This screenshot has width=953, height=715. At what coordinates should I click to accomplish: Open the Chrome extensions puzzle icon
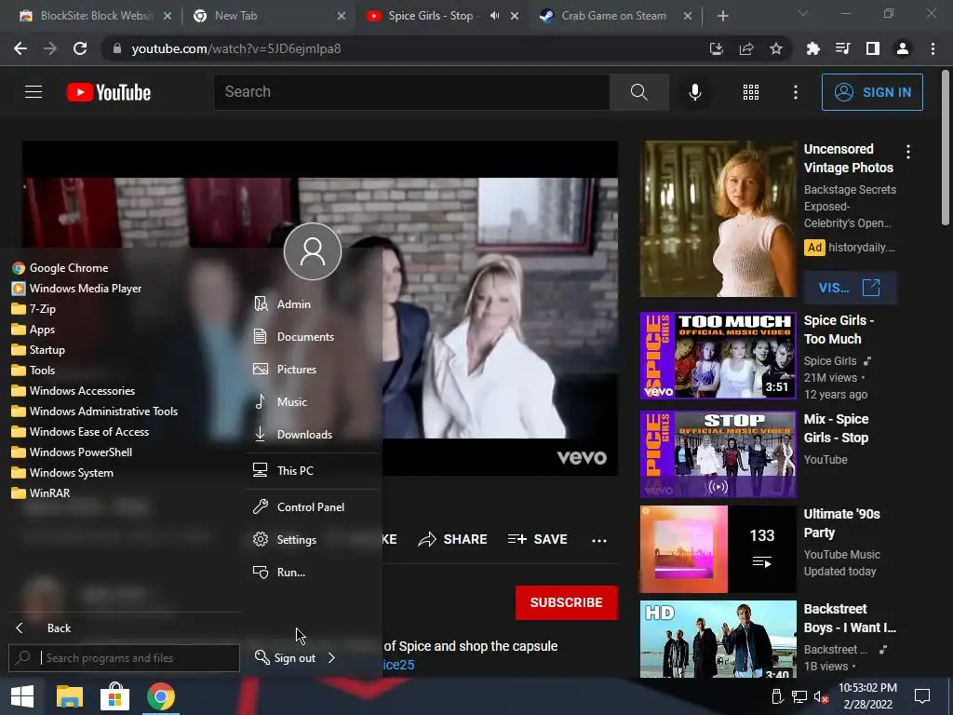(x=812, y=48)
